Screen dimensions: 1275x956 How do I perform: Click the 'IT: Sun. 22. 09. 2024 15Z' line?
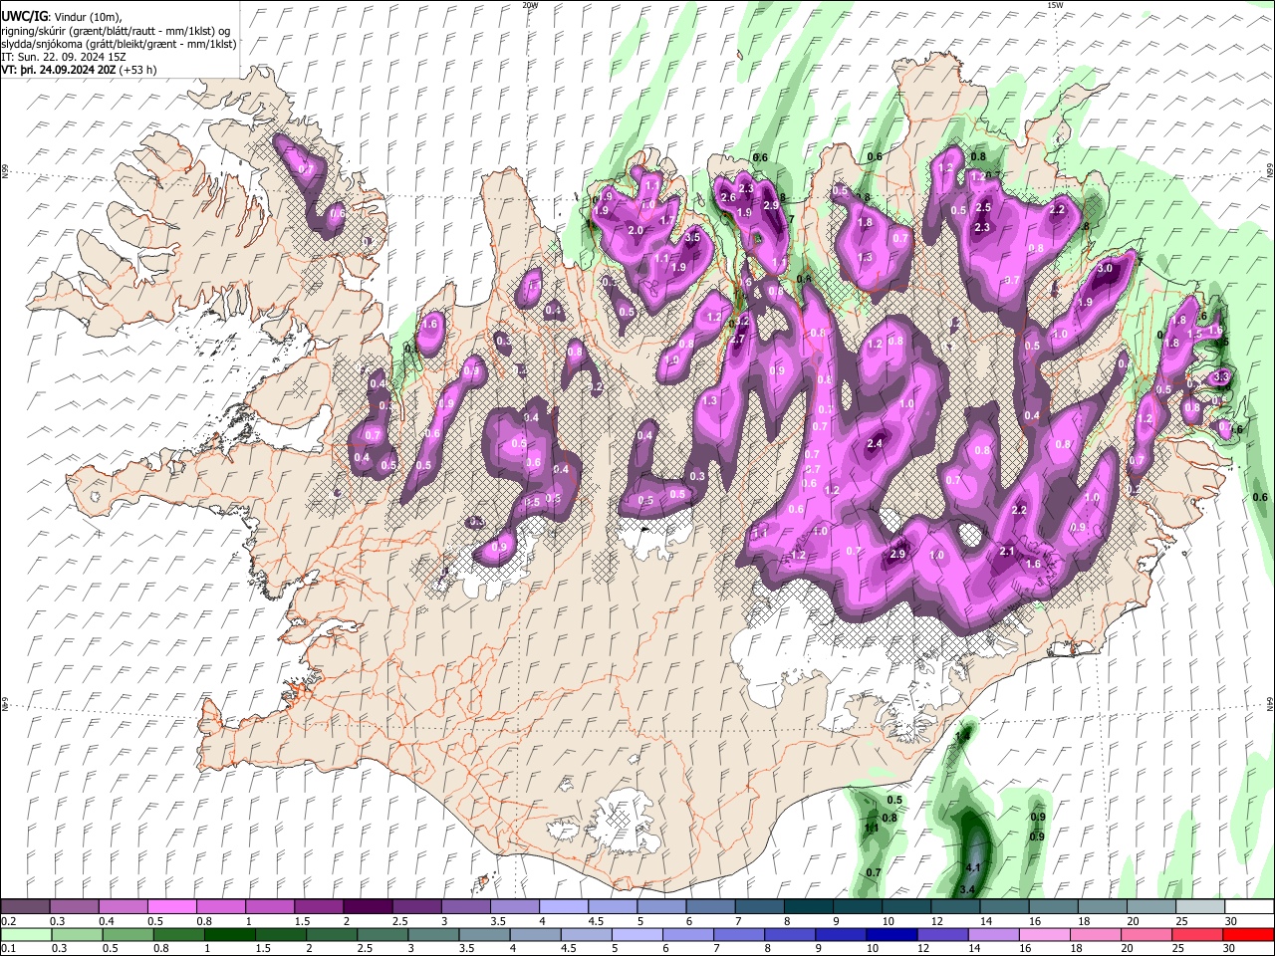coord(64,57)
